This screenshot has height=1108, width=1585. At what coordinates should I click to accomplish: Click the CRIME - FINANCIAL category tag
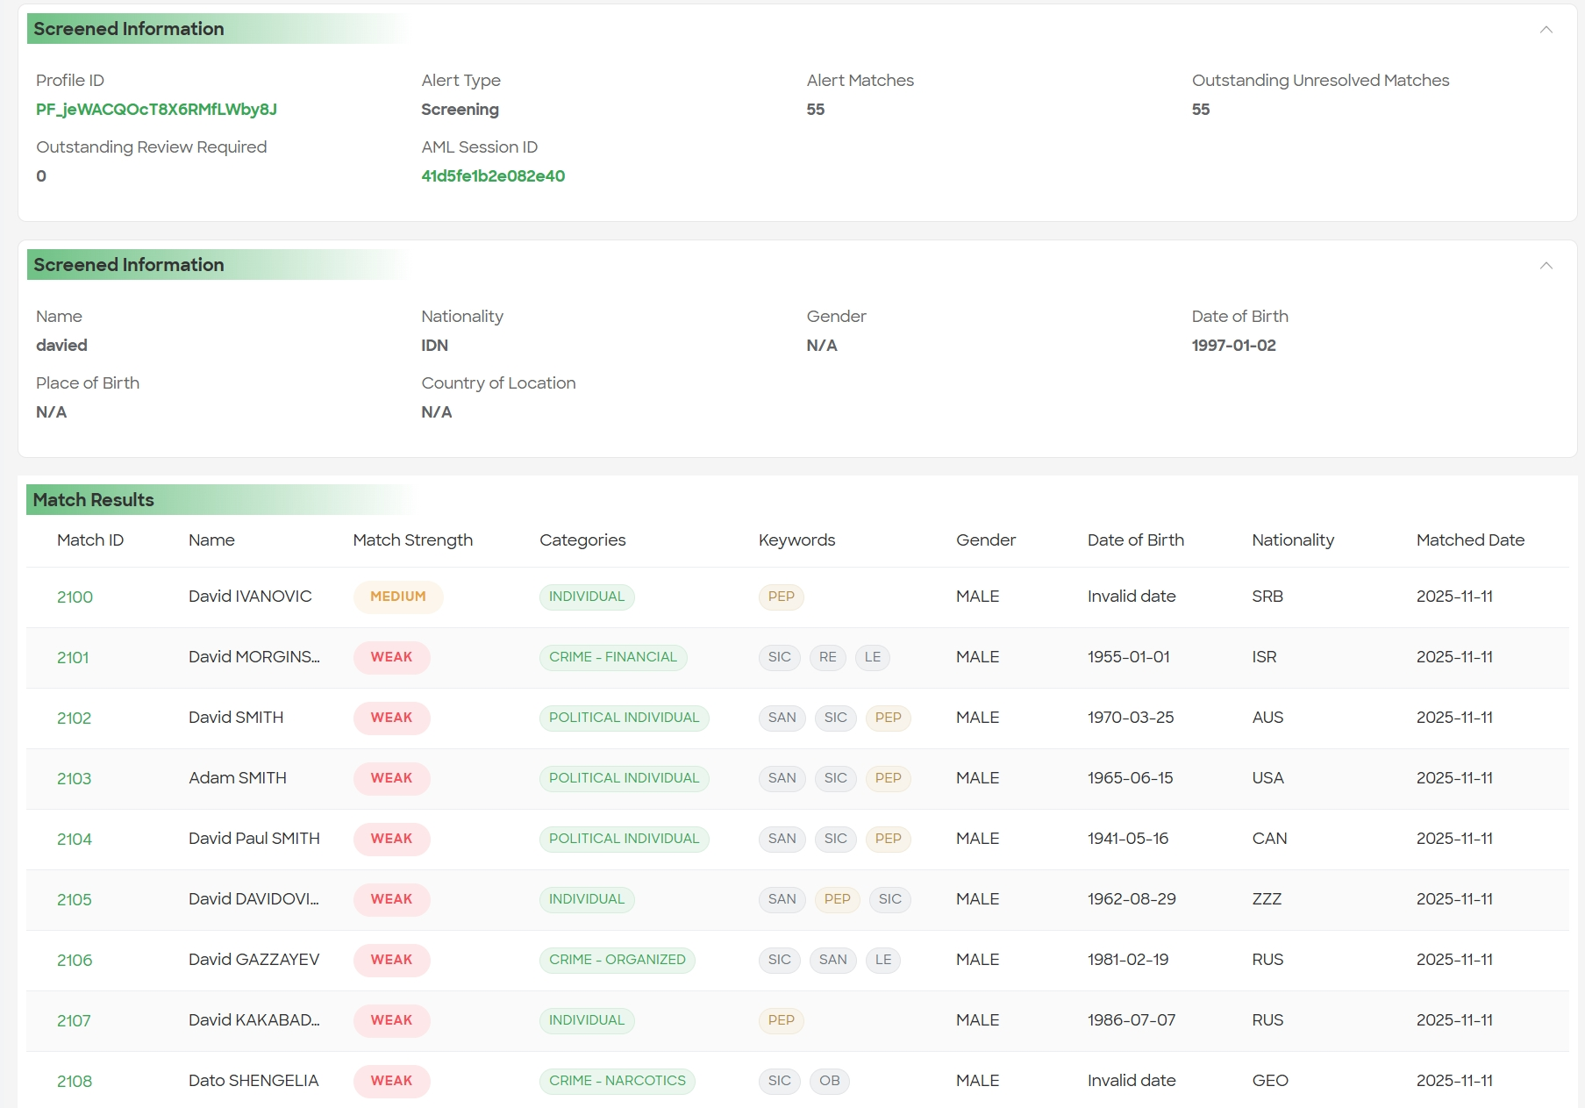612,657
